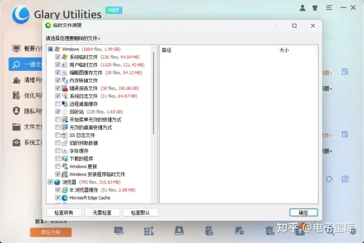Click 检查所有 button

click(x=64, y=212)
